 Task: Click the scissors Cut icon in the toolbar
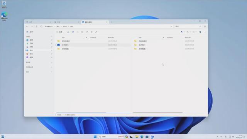pos(68,32)
